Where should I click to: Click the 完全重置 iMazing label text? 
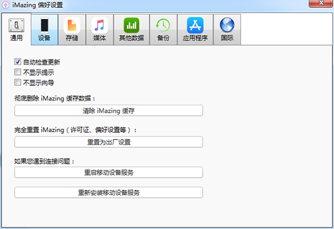point(75,130)
